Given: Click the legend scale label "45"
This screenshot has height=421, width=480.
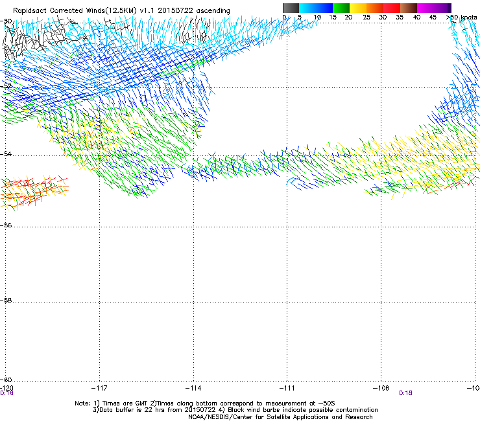Looking at the screenshot, I should coord(433,17).
